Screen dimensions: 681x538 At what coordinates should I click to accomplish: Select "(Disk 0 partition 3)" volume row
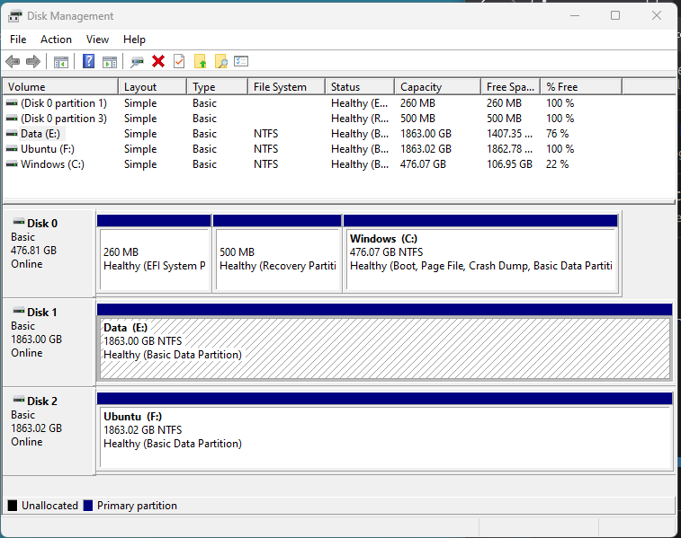click(x=63, y=119)
